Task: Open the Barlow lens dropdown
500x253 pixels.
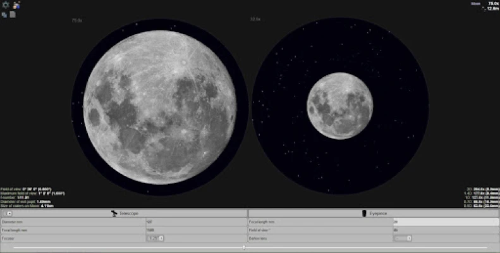Action: click(x=402, y=238)
